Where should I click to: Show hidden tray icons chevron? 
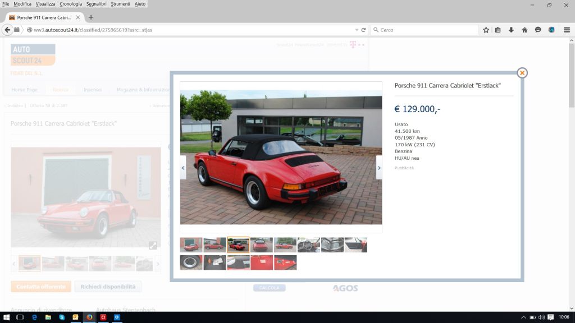[523, 317]
